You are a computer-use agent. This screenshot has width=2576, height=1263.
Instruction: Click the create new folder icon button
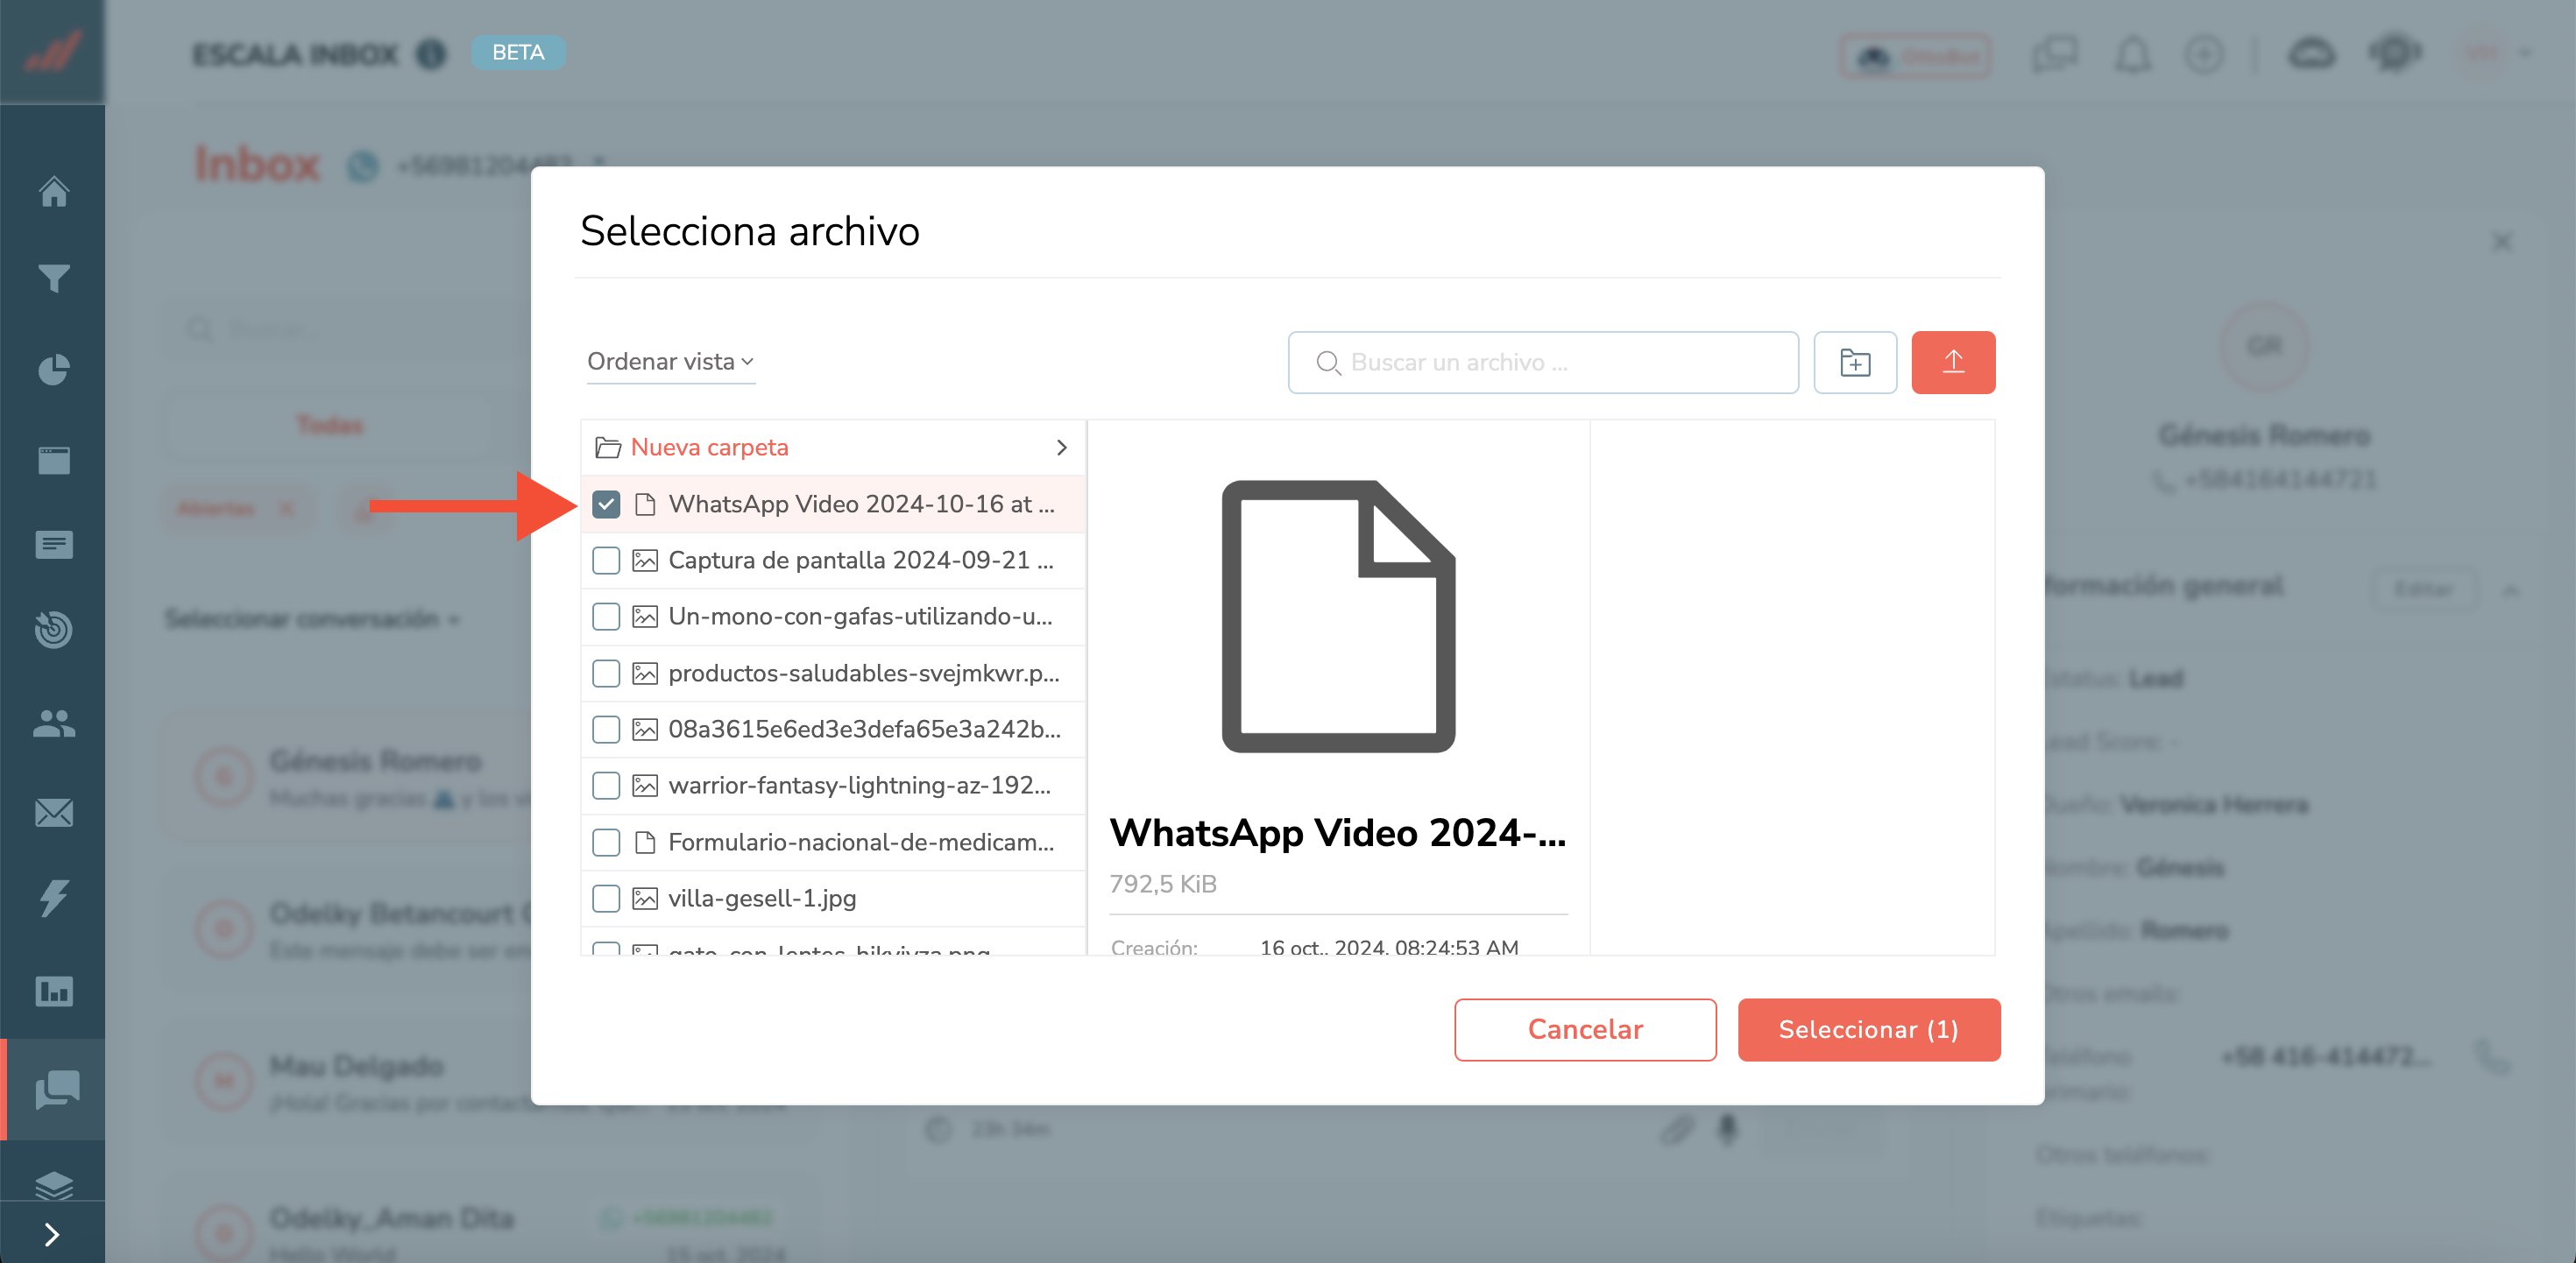pos(1855,362)
